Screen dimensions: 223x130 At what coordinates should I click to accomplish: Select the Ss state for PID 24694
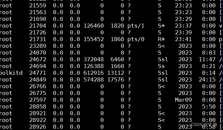tap(161, 66)
